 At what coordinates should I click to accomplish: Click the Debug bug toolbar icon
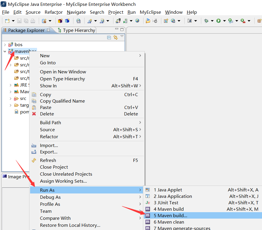(207, 21)
